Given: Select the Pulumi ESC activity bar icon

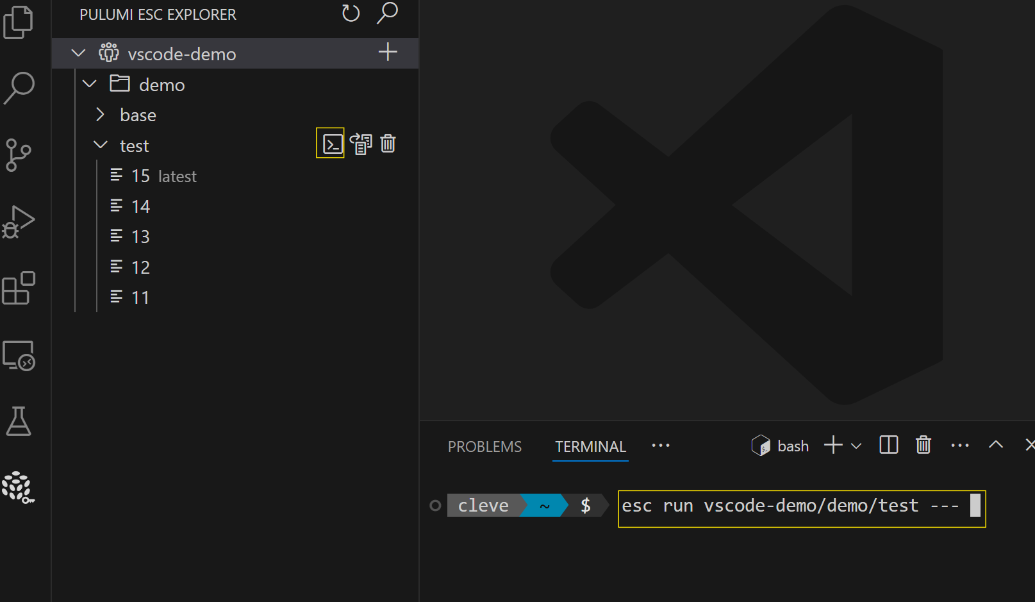Looking at the screenshot, I should coord(19,489).
